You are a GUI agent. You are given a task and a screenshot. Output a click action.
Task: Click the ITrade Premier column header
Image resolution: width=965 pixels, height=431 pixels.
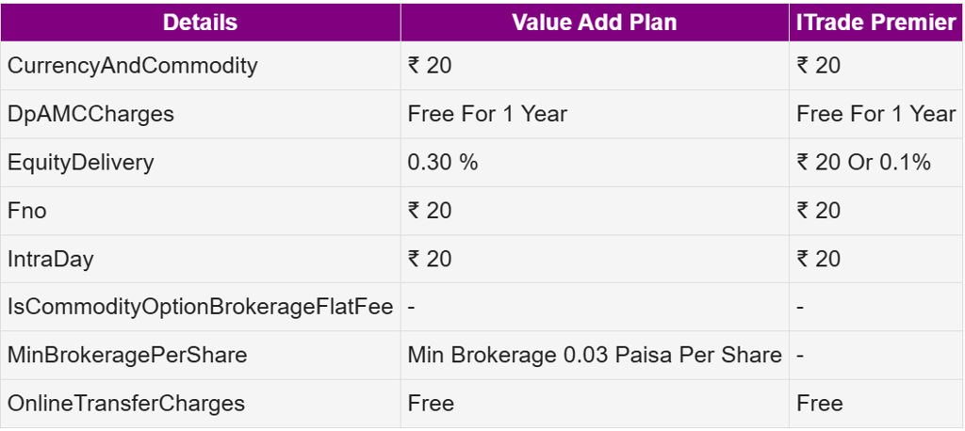click(876, 23)
